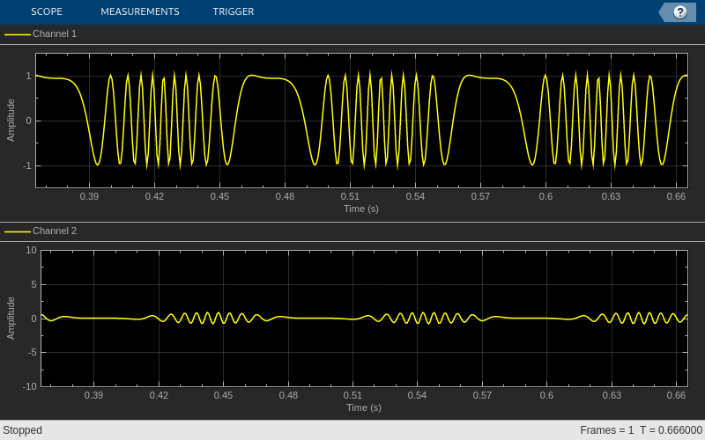The width and height of the screenshot is (705, 440).
Task: Select the Channel 2 Amplitude axis label
Action: point(11,319)
